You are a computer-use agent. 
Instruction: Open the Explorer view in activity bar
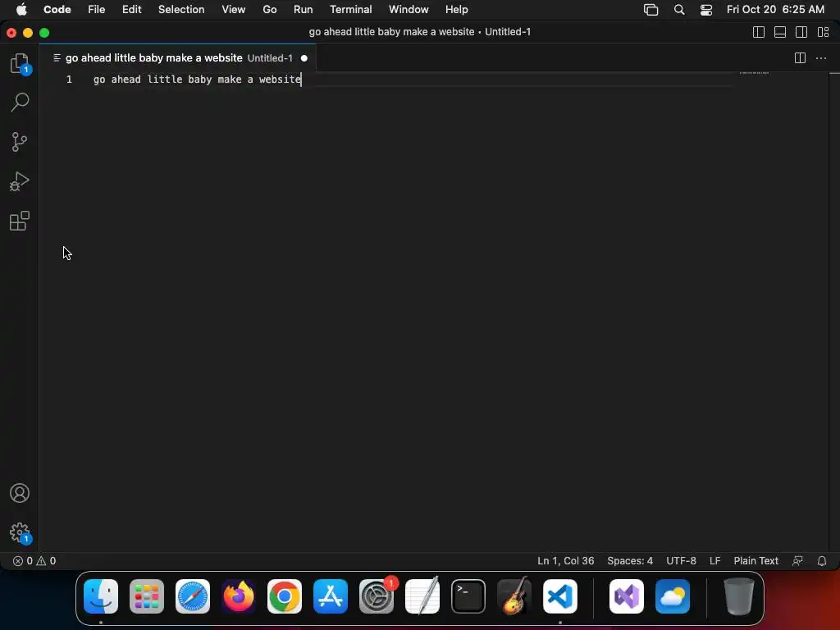[20, 63]
